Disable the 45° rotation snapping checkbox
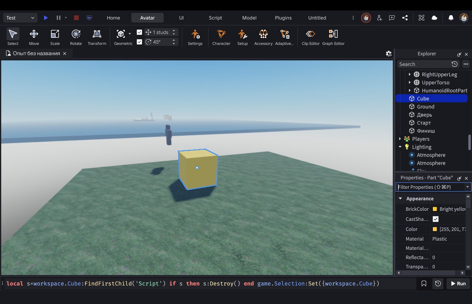Viewport: 472px width, 304px height. (139, 42)
